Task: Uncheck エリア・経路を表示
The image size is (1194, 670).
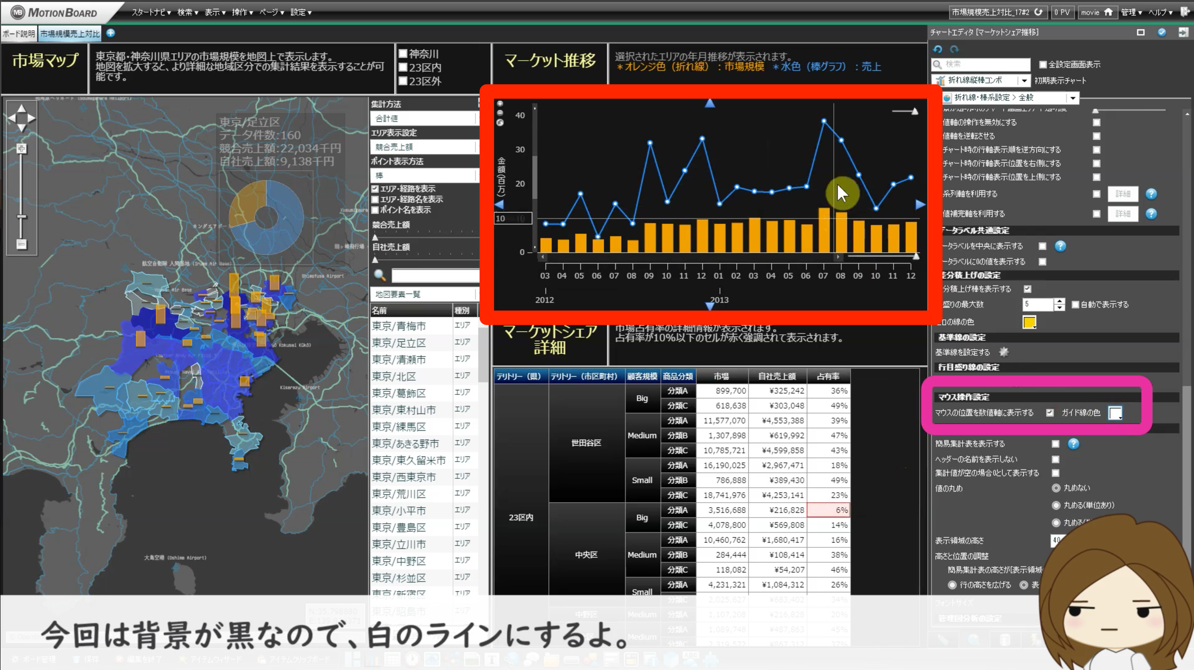Action: point(375,189)
